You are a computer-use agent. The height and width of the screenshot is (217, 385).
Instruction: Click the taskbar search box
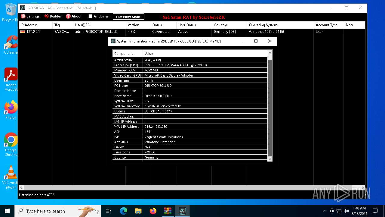58,211
